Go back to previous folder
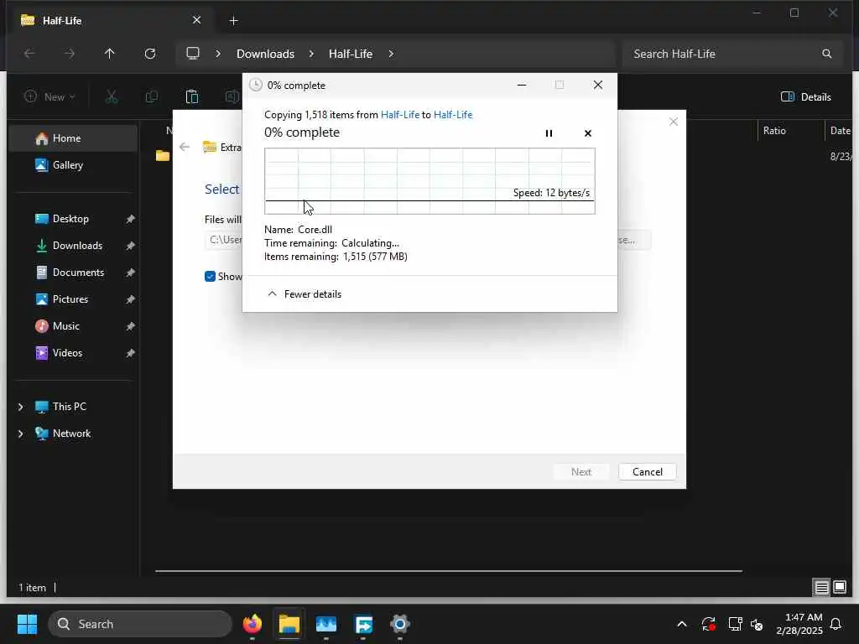The height and width of the screenshot is (644, 859). pos(29,54)
